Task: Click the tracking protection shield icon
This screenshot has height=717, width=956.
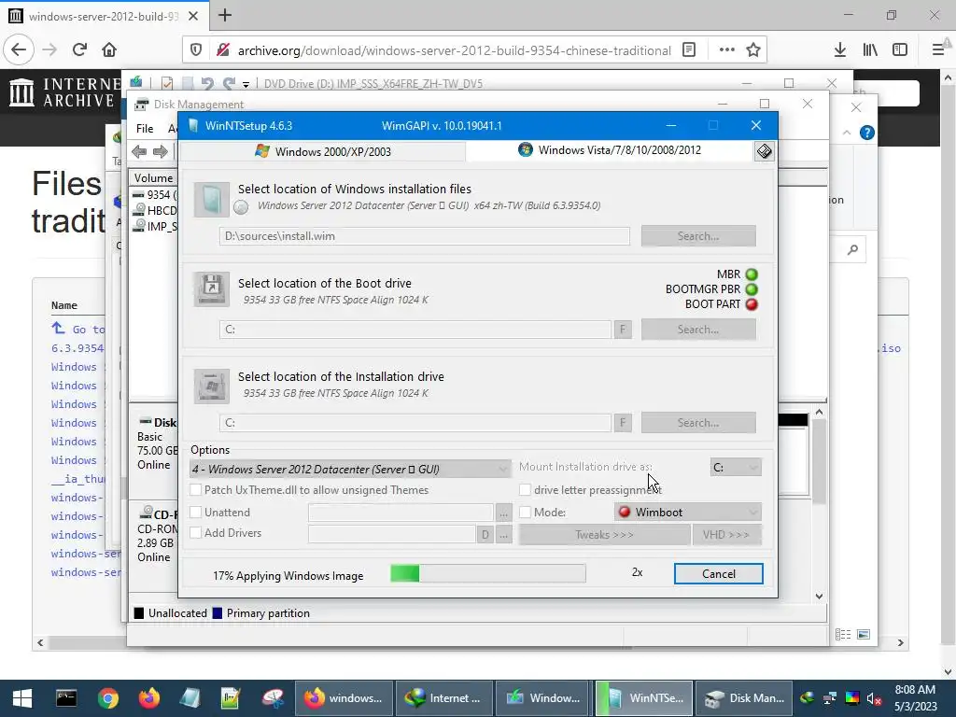Action: tap(196, 49)
